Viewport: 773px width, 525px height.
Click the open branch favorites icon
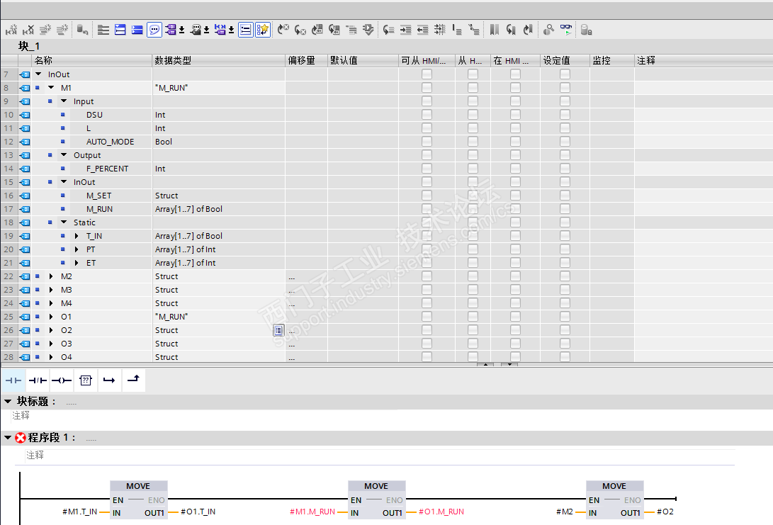tap(109, 380)
